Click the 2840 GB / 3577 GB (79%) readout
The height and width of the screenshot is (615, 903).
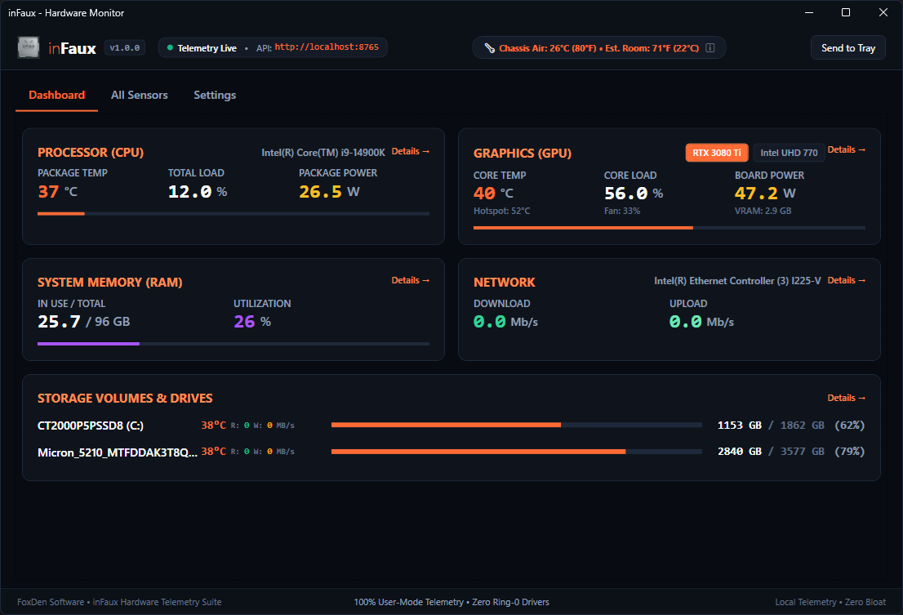790,452
